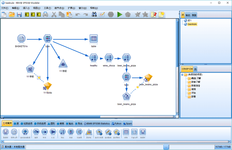
Task: Switch to the Python palette tab
Action: pos(116,124)
